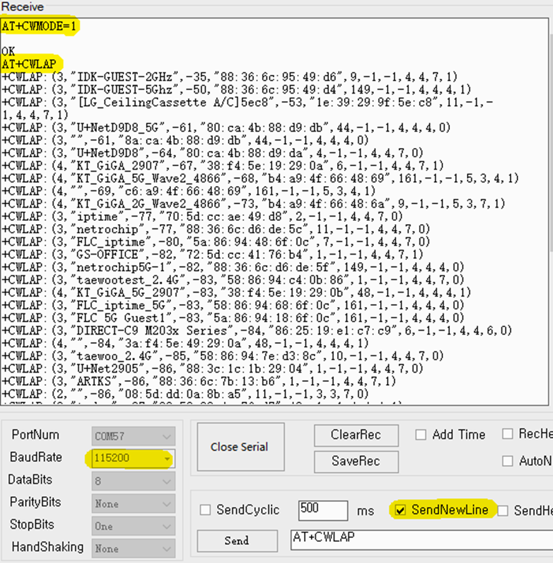Open the DataBits dropdown
The image size is (553, 563).
pos(133,481)
